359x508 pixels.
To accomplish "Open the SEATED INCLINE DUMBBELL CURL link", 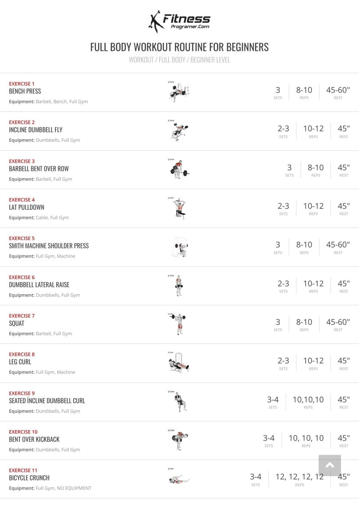I will point(47,400).
